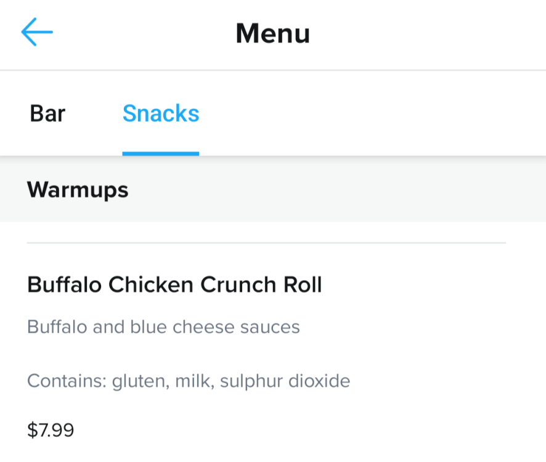Click the Buffalo and blue cheese sauces description

click(x=163, y=327)
